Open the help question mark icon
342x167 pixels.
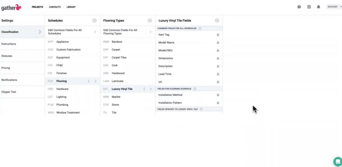point(299,7)
